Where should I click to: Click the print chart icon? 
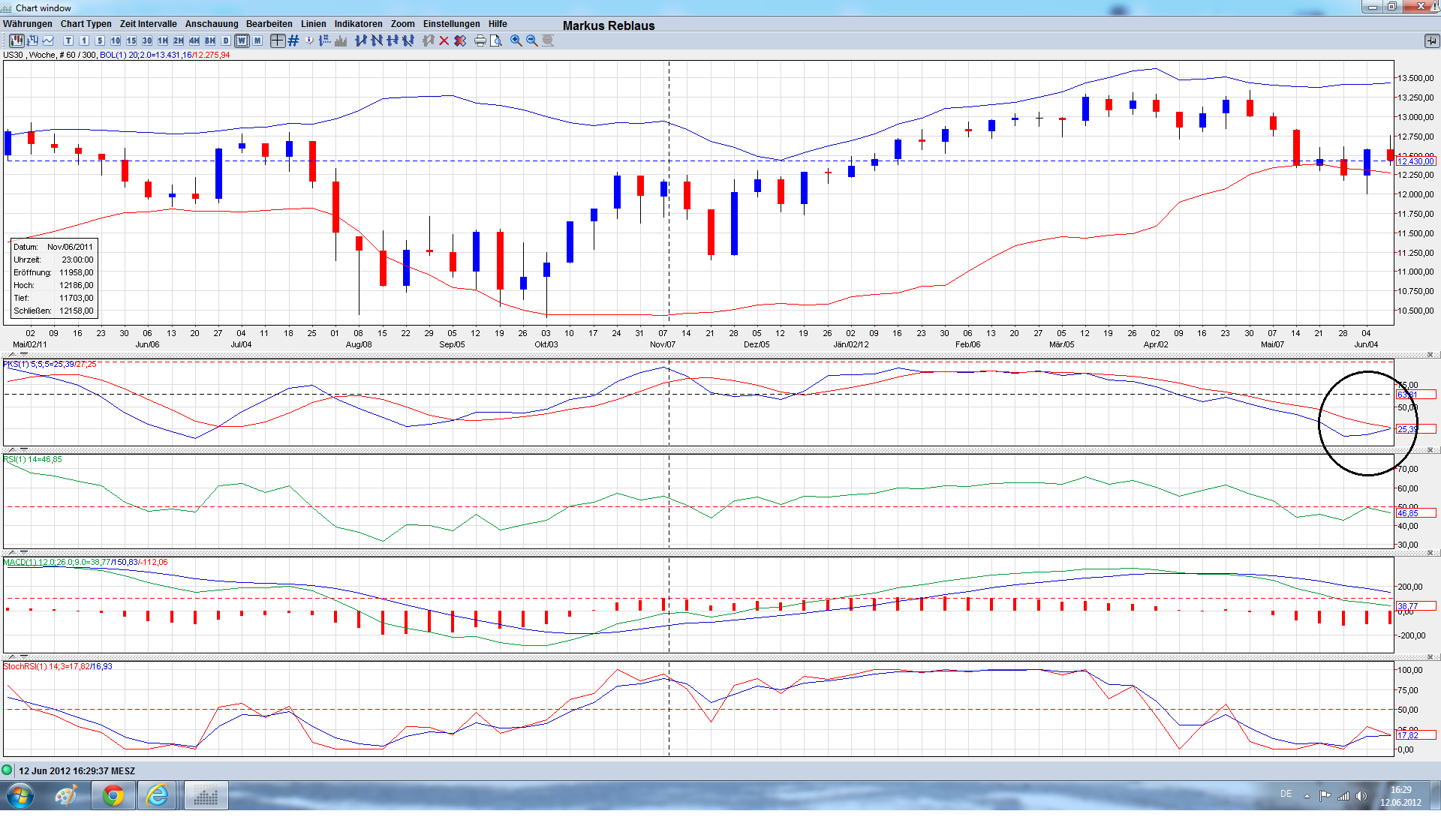coord(480,41)
